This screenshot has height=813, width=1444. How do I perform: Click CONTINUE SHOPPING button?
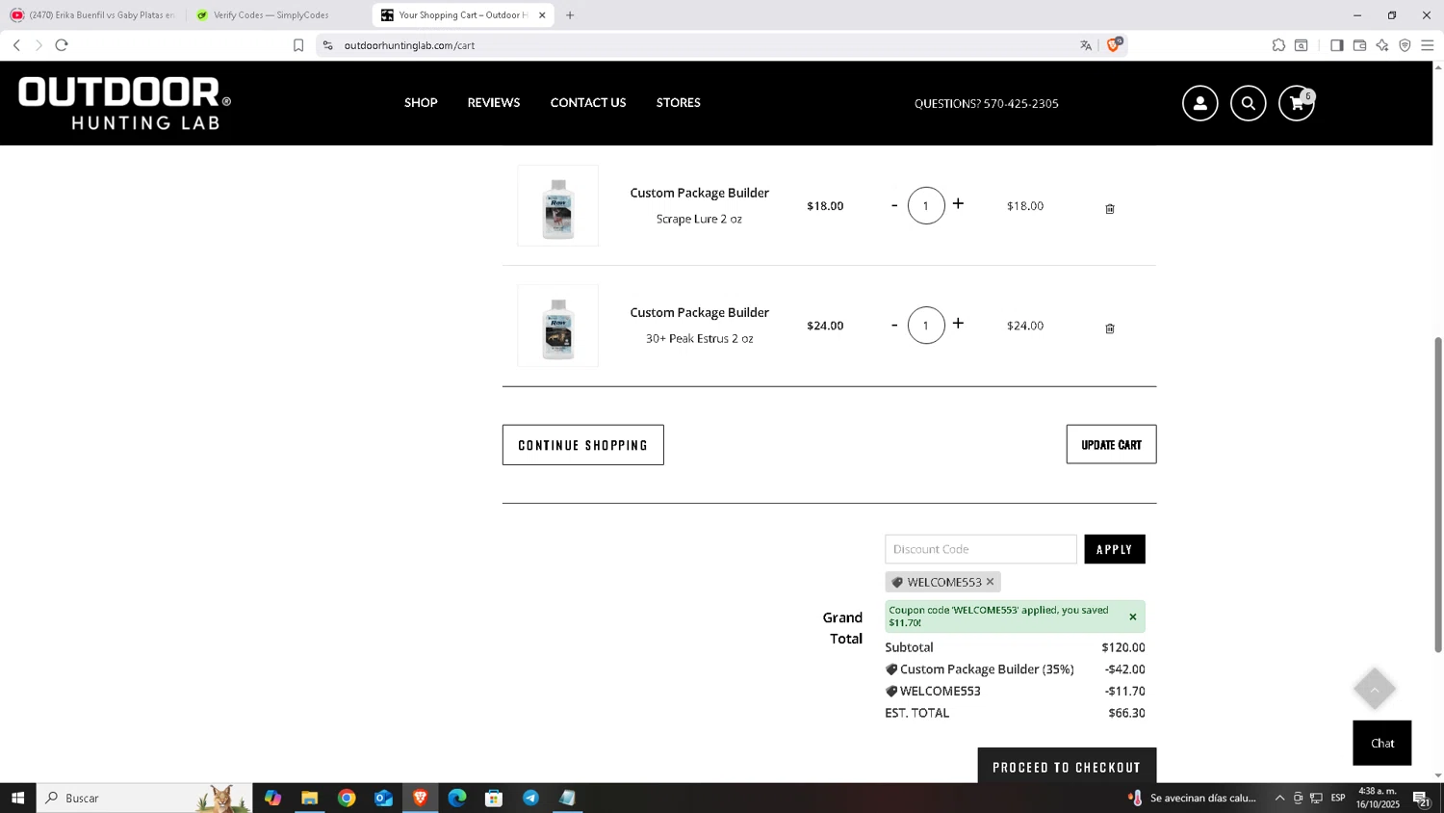[x=583, y=445]
